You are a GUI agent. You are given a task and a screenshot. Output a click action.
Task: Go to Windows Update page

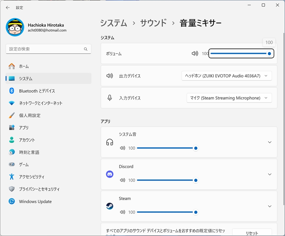35,202
